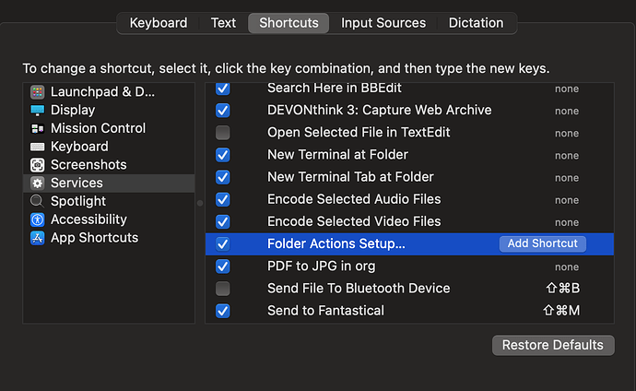Select the App Shortcuts icon

coord(37,238)
